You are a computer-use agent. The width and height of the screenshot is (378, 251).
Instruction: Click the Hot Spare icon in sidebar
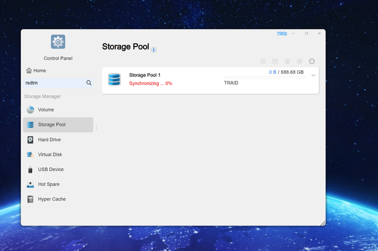point(30,184)
